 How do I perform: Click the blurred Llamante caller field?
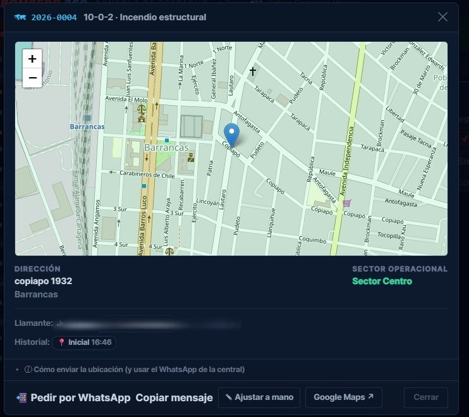coord(149,323)
